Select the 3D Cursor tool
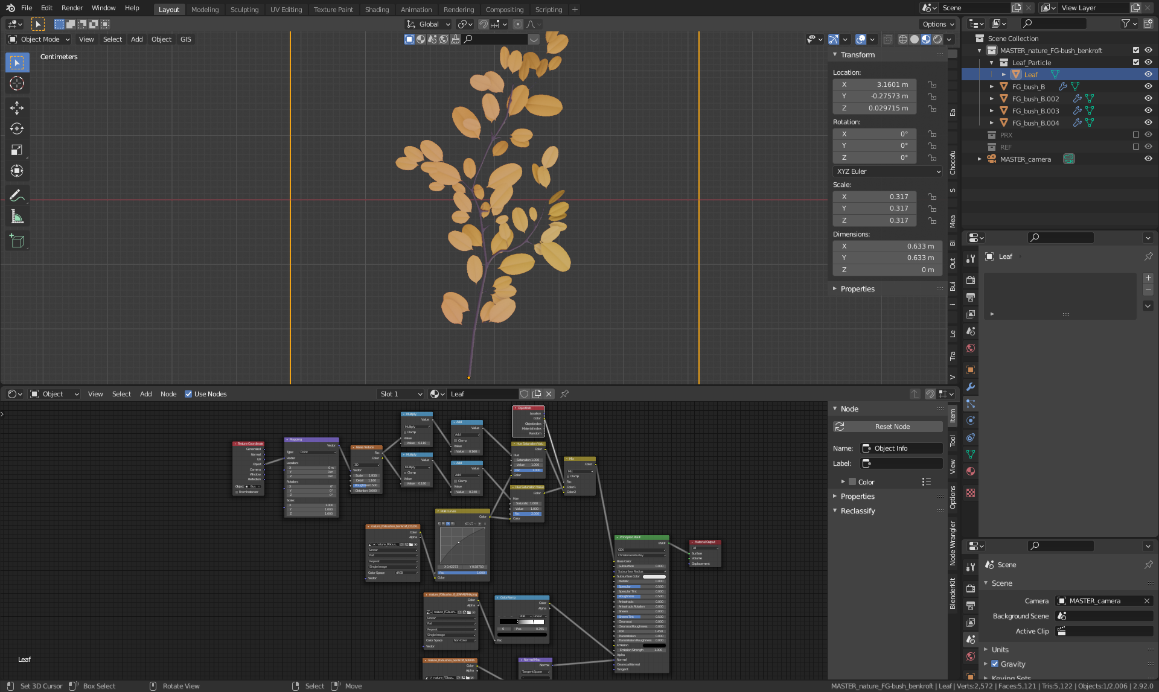1159x692 pixels. click(x=17, y=83)
